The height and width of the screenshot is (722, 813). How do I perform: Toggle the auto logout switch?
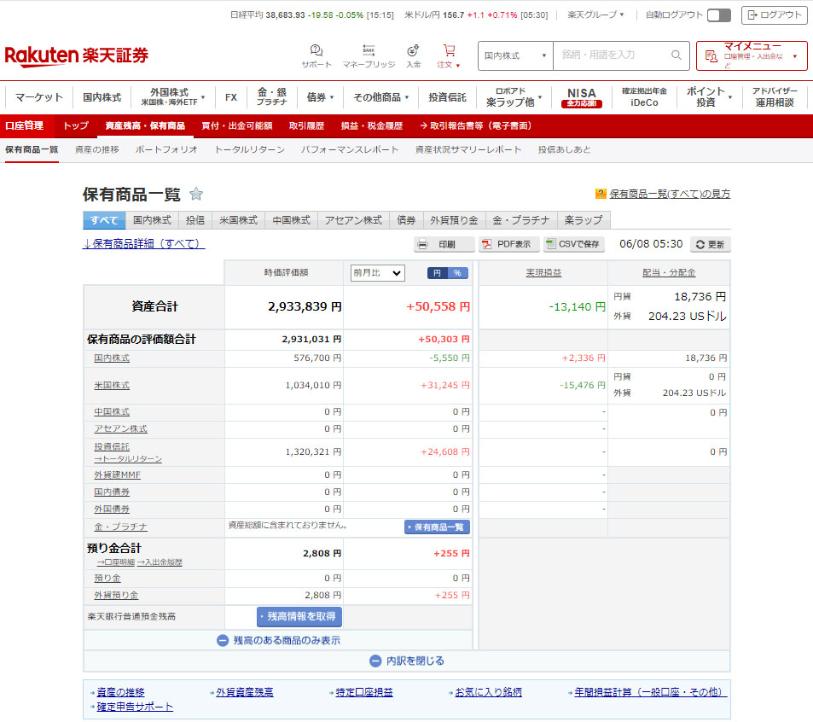(718, 15)
